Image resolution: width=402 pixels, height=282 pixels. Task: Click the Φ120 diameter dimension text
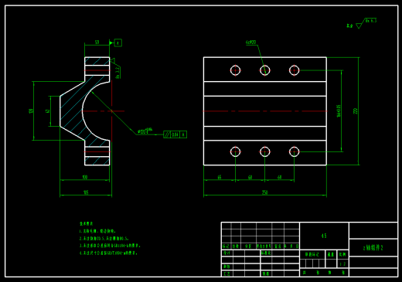click(145, 131)
